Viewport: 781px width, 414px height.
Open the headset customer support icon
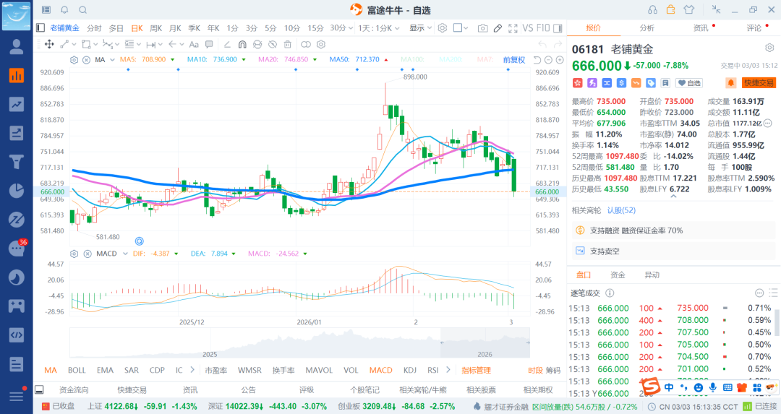(652, 10)
